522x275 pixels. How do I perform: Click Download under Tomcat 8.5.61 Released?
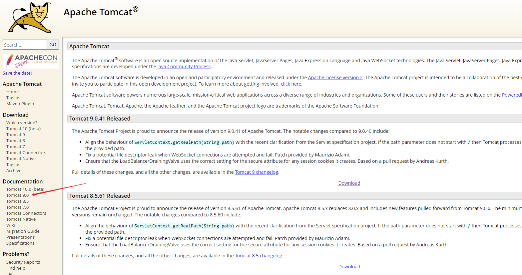[349, 267]
